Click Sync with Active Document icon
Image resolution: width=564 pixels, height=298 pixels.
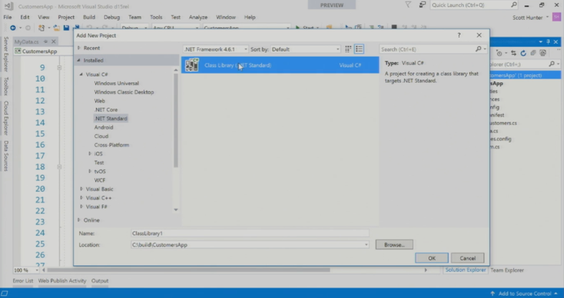(514, 53)
